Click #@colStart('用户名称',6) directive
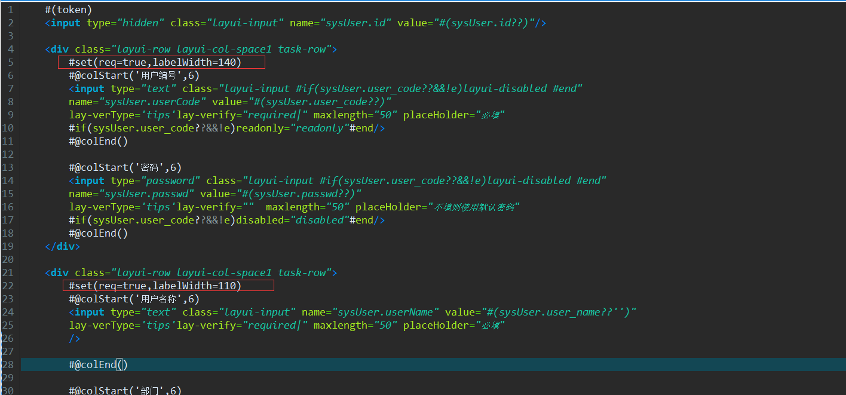The height and width of the screenshot is (395, 846). click(134, 299)
